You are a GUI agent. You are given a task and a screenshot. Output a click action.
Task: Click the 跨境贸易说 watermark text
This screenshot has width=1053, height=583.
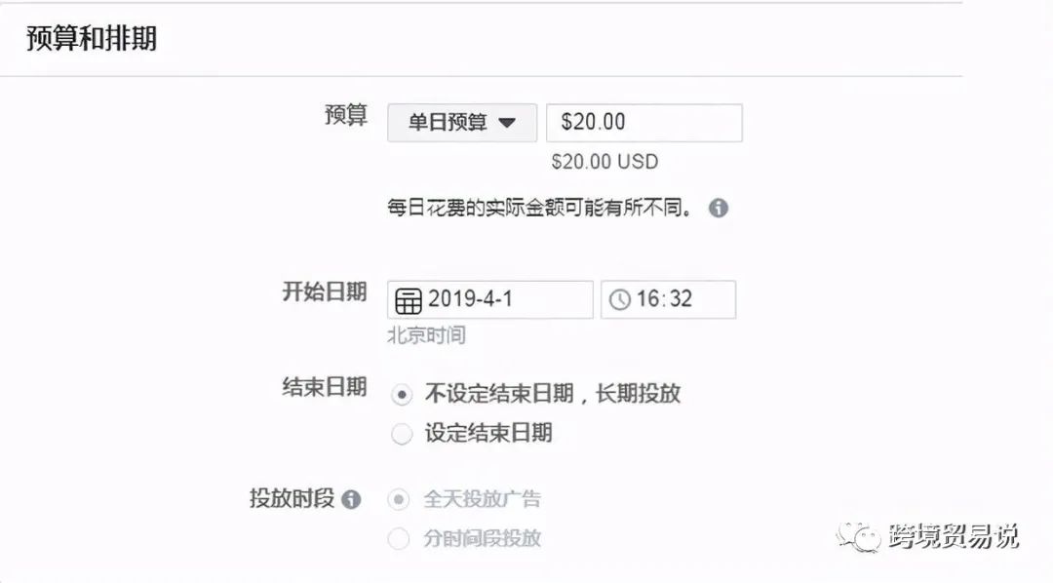pyautogui.click(x=954, y=536)
